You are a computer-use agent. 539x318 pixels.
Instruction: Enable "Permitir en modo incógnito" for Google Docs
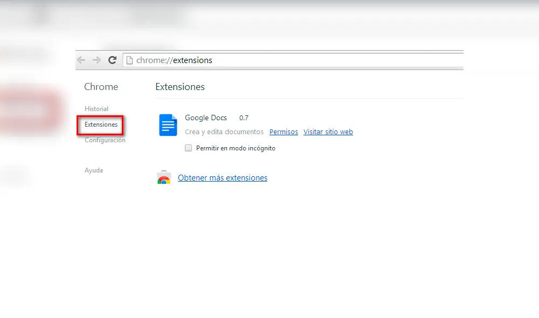point(189,148)
